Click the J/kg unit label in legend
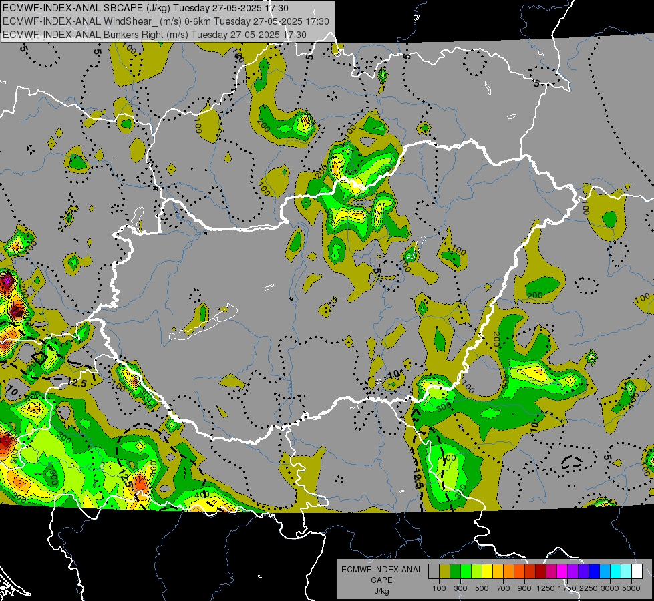This screenshot has height=601, width=654. pos(381,591)
